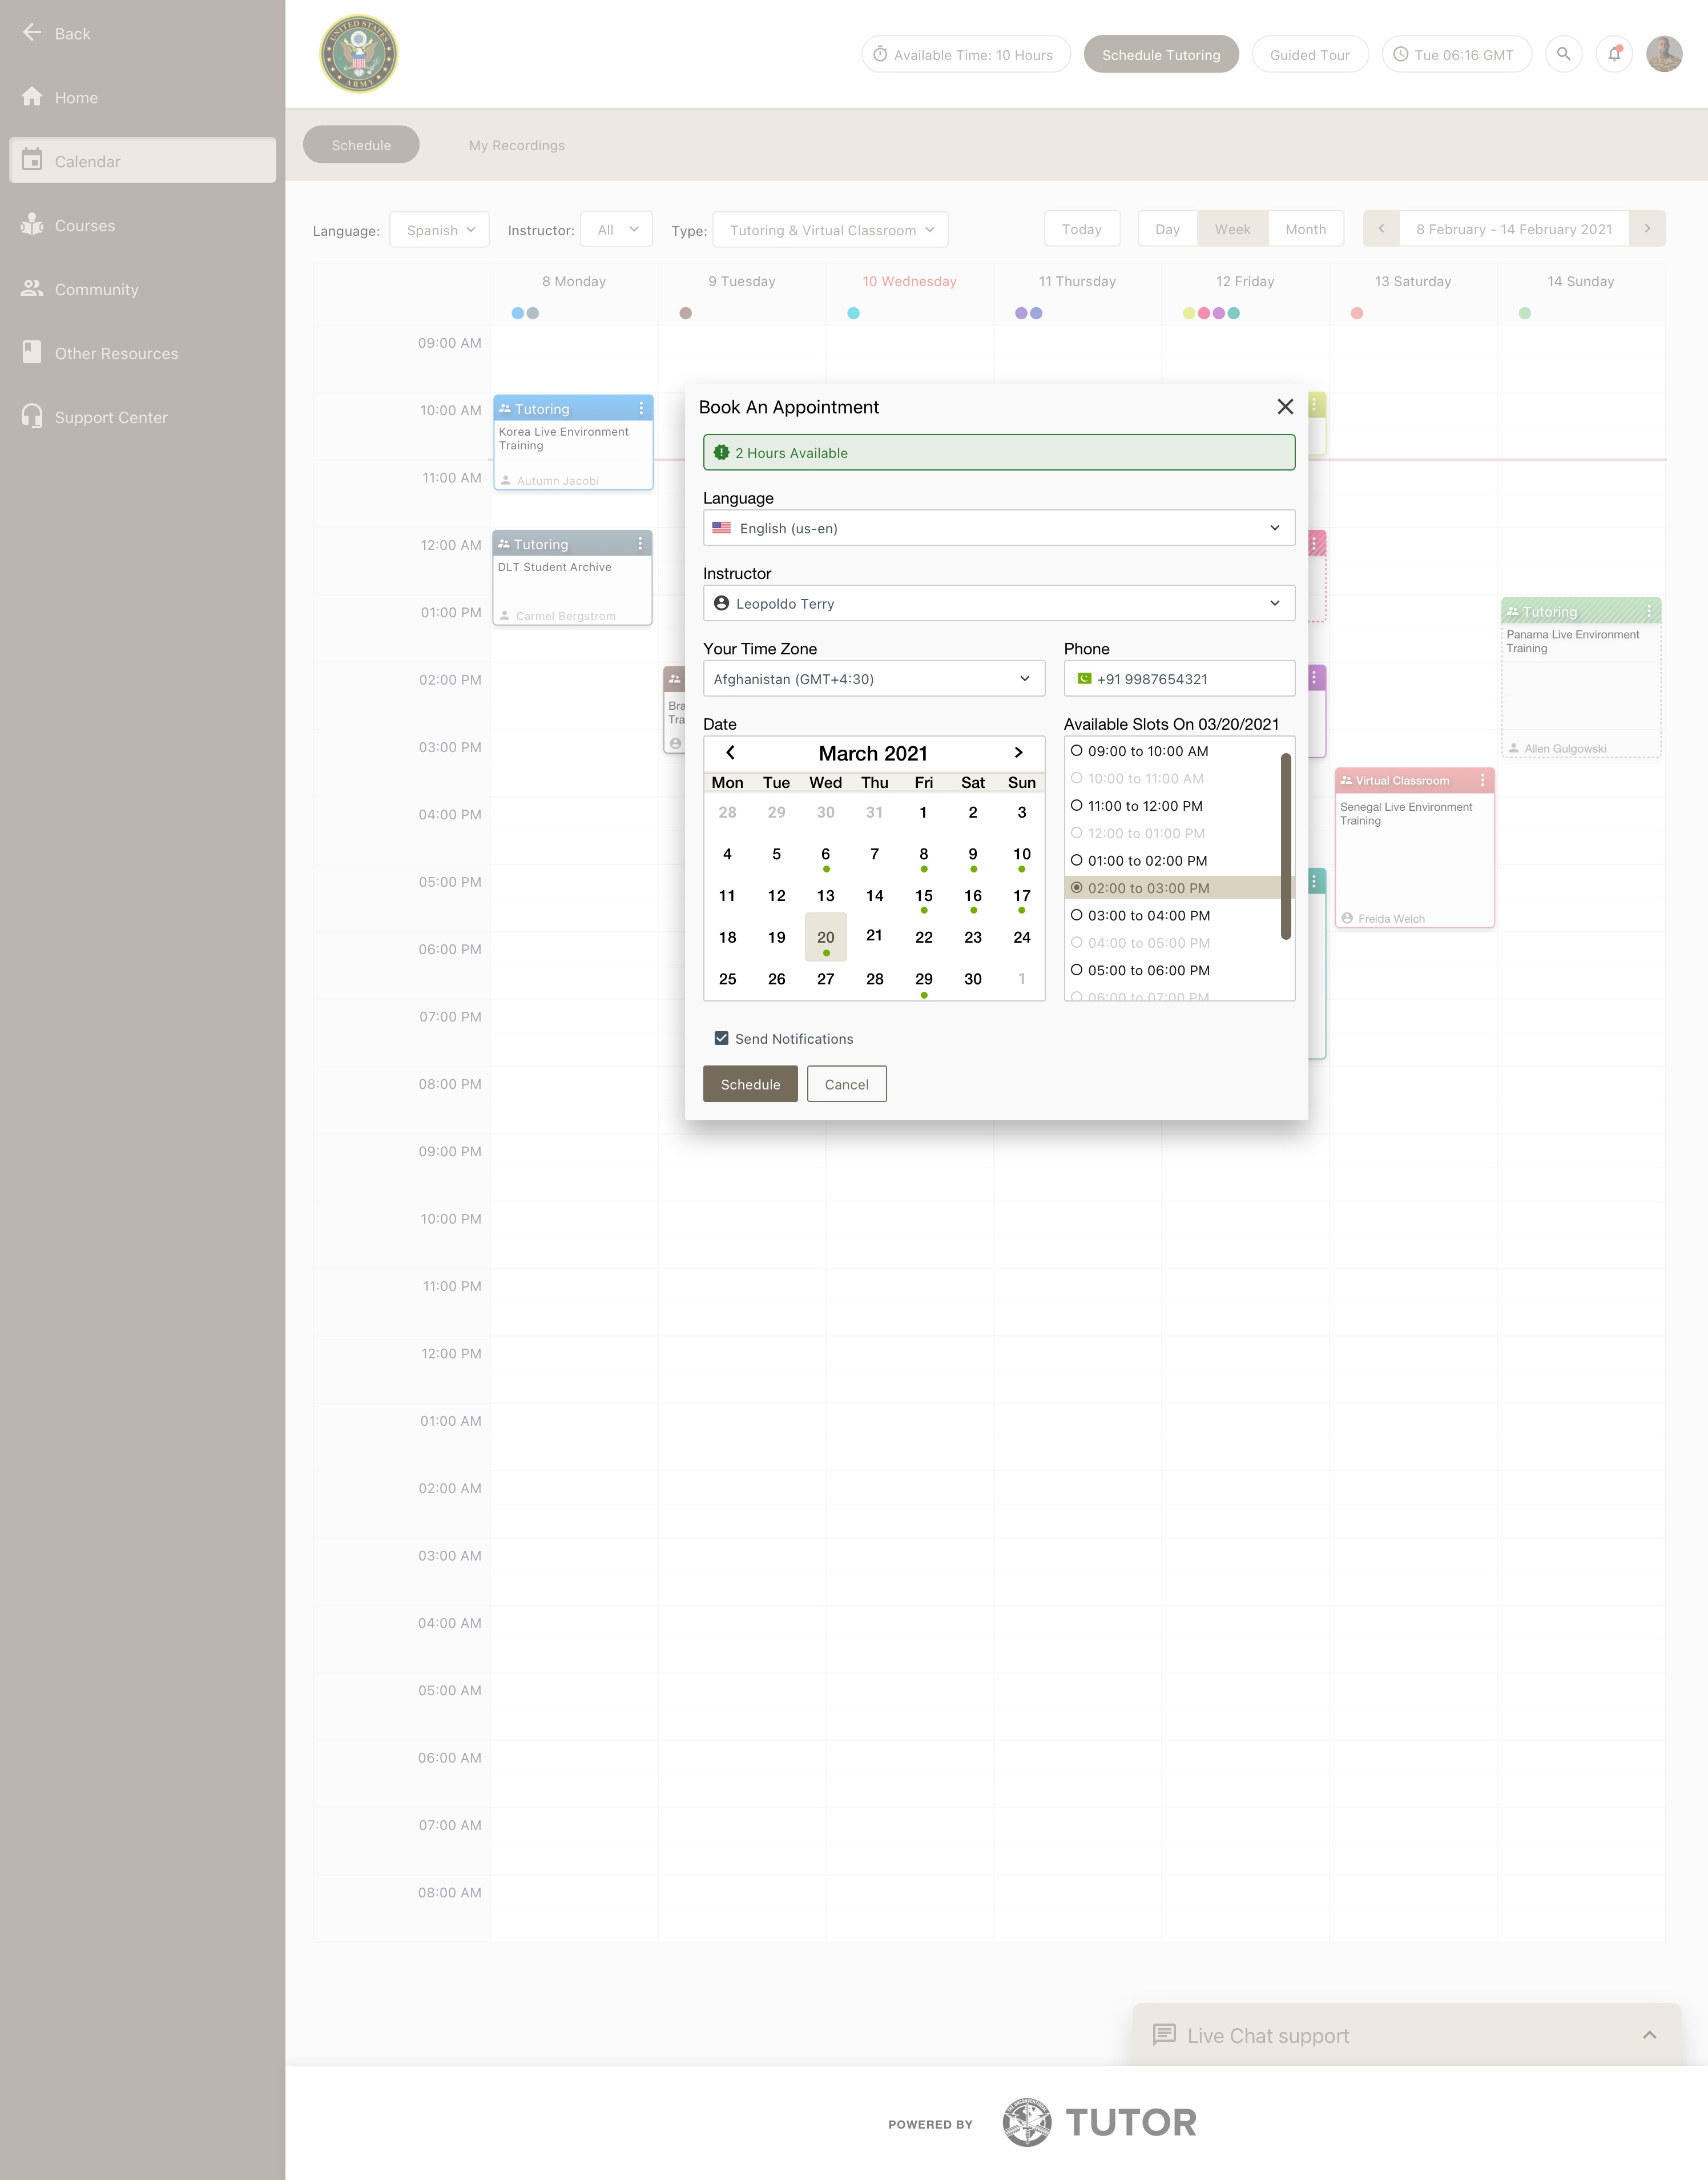1708x2180 pixels.
Task: Open options menu on Korea Live Environment card
Action: [641, 409]
